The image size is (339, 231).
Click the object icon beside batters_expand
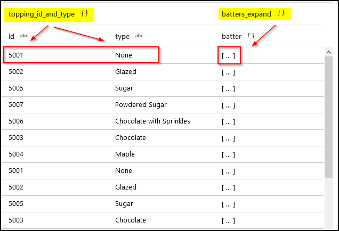281,14
